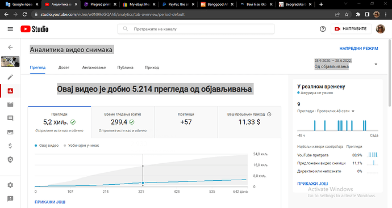Select the My eBay browser tab

tap(140, 4)
